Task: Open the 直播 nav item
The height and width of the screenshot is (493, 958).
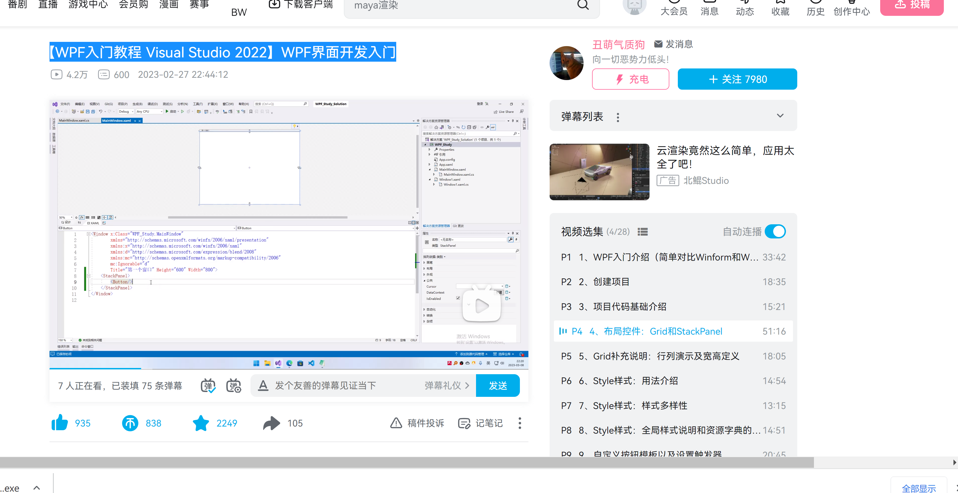Action: pos(48,4)
